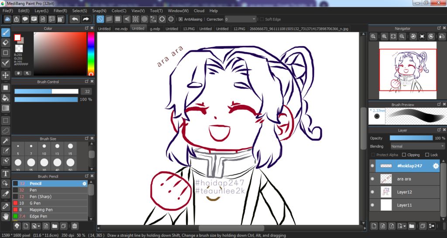Click Navigator zoom in icon

tap(384, 37)
